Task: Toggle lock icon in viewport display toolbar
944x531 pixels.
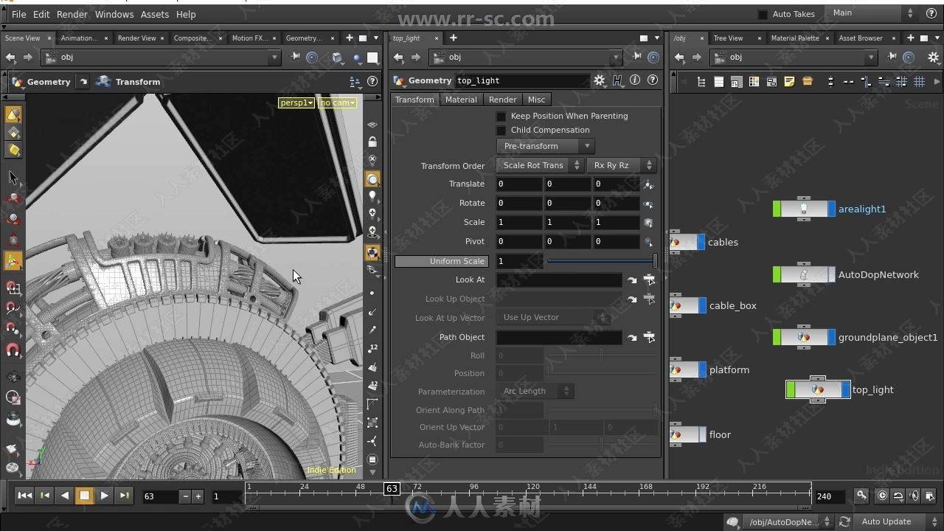Action: pyautogui.click(x=372, y=142)
